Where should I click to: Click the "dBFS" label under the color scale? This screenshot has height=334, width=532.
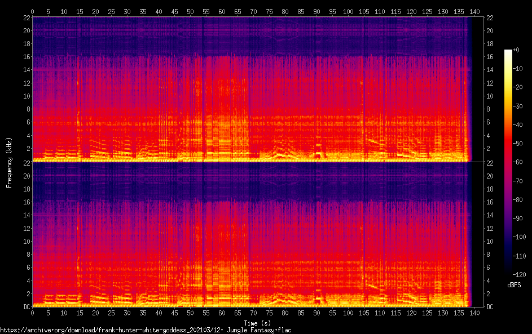pos(514,285)
